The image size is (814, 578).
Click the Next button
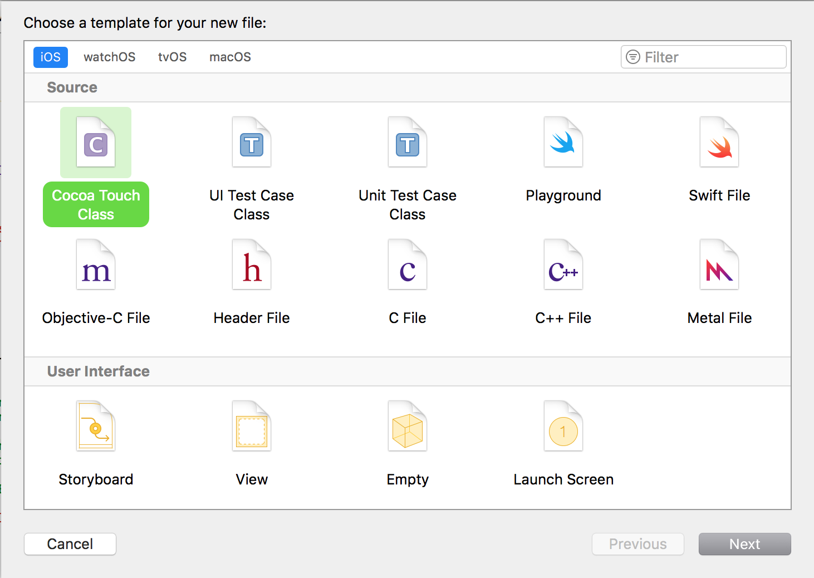click(745, 544)
